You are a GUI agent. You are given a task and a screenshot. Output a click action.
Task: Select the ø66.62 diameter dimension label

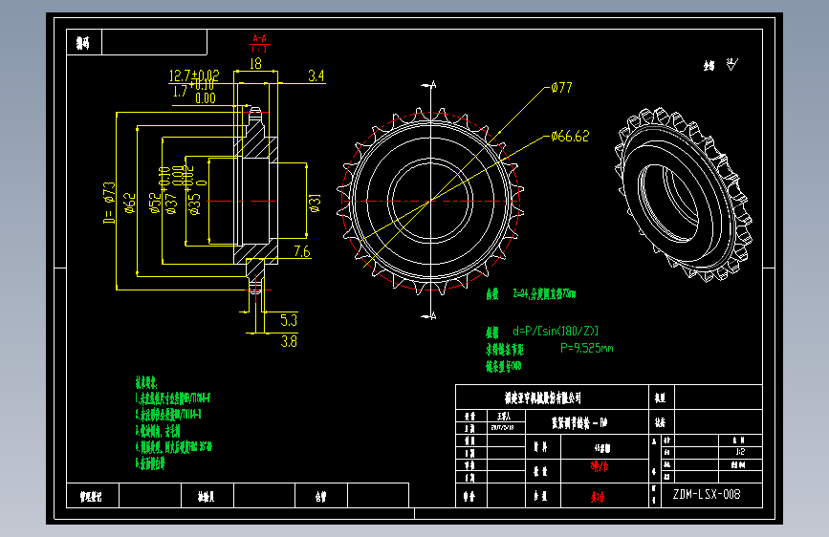[570, 137]
